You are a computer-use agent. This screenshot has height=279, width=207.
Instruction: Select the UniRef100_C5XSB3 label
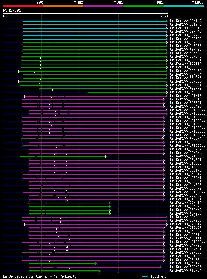[186, 81]
